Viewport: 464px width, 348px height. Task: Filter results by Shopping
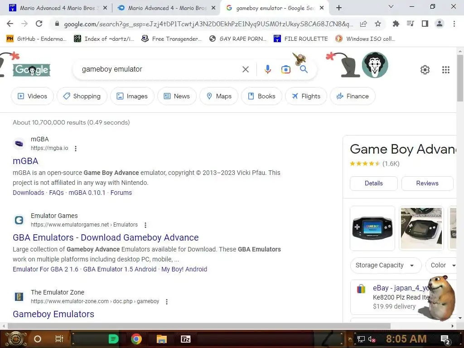click(x=82, y=96)
